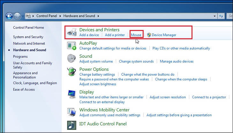
Task: Click Adjust commonly used mobility settings
Action: [110, 115]
